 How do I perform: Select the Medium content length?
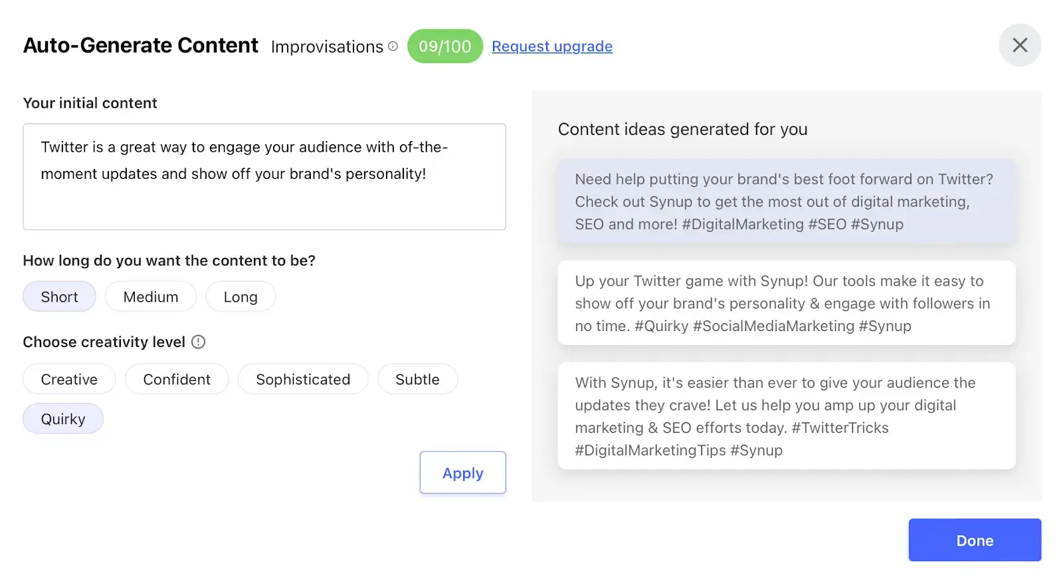tap(151, 297)
